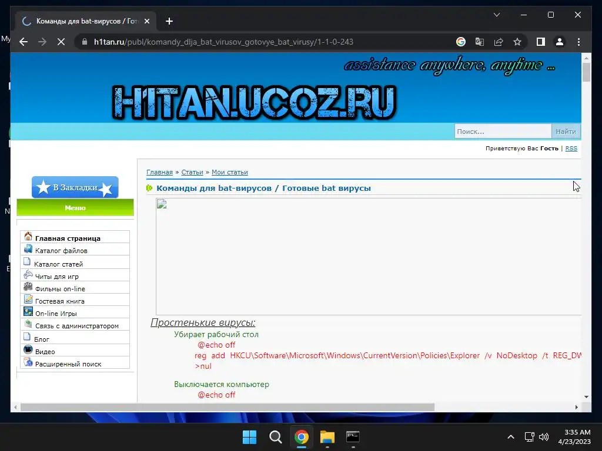Click the notebook icon beside Гостевая книга
This screenshot has width=602, height=451.
point(28,299)
